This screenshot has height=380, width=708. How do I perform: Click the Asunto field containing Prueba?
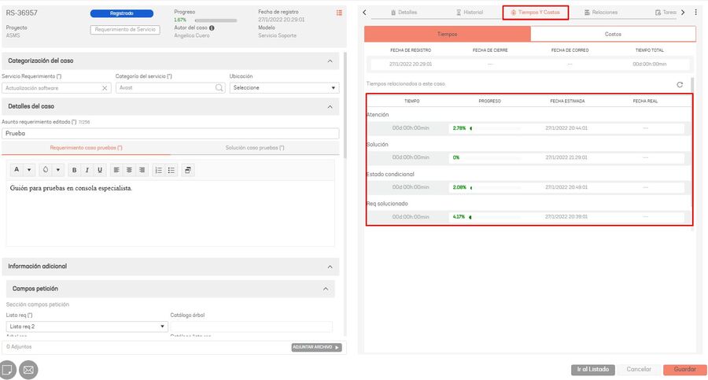pos(170,134)
